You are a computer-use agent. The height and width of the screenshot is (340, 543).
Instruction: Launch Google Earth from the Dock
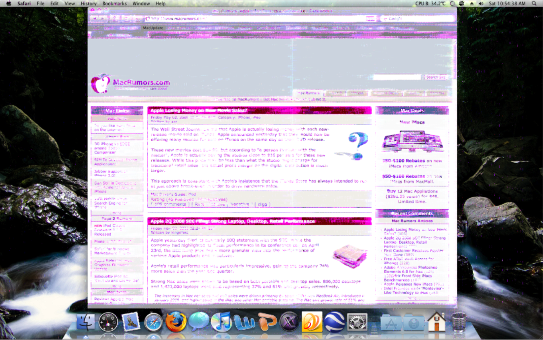coord(334,322)
